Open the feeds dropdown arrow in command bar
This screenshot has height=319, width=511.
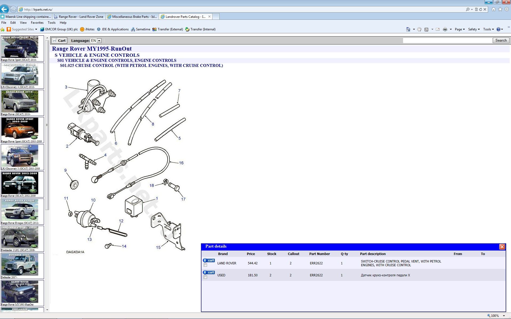point(432,29)
